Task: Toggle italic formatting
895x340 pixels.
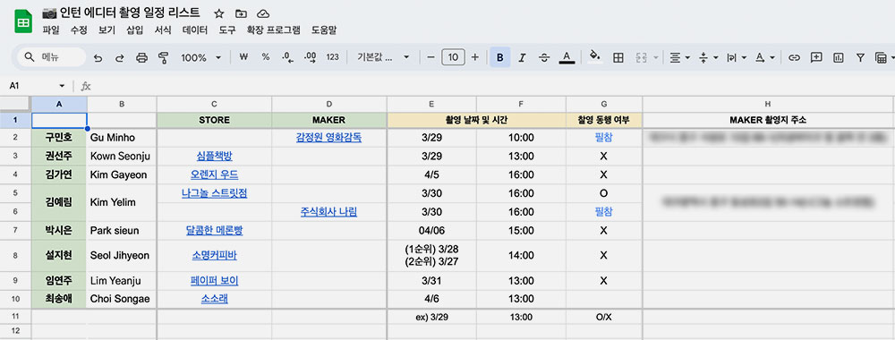Action: tap(522, 57)
